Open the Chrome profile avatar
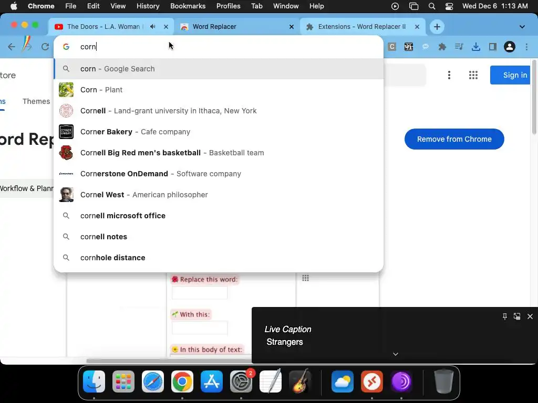The height and width of the screenshot is (403, 538). click(x=510, y=47)
